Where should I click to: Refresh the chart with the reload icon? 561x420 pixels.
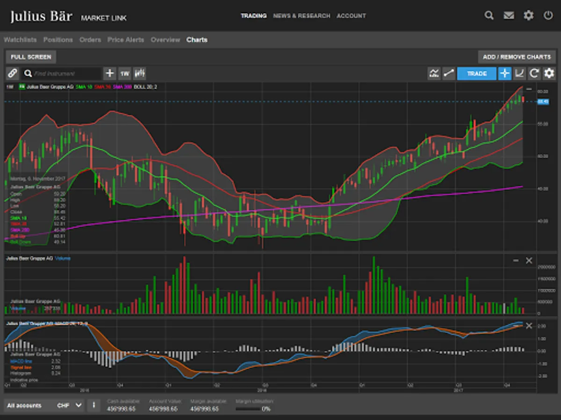[534, 73]
